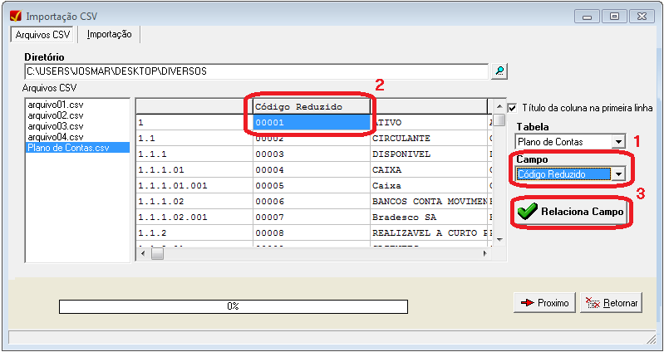The width and height of the screenshot is (664, 352).
Task: Select Plano de Contas.csv in the file list
Action: click(77, 148)
